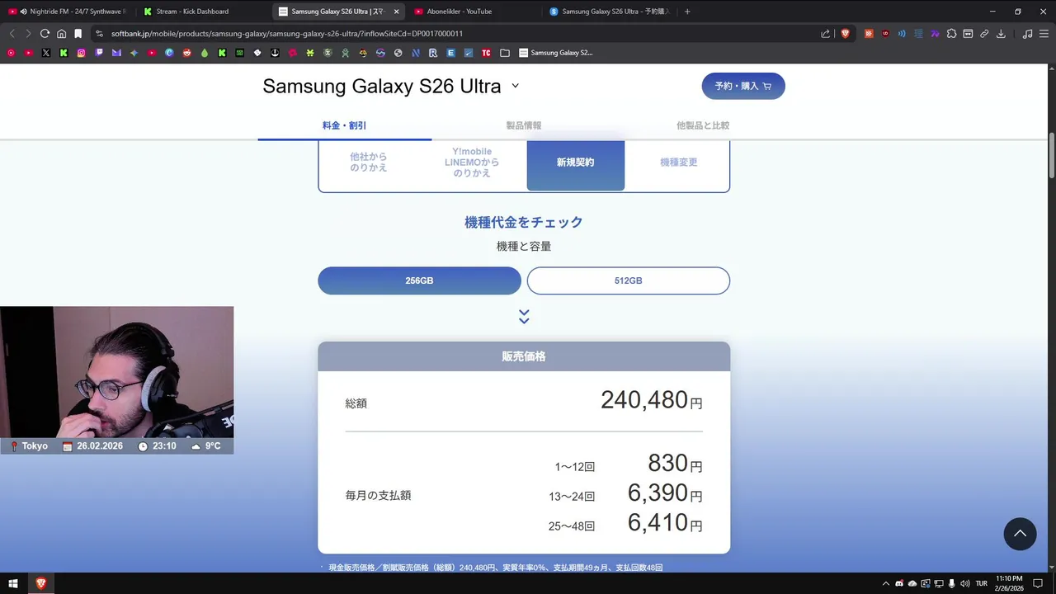Choose 新規契約 contract option
Image resolution: width=1056 pixels, height=594 pixels.
coord(575,163)
